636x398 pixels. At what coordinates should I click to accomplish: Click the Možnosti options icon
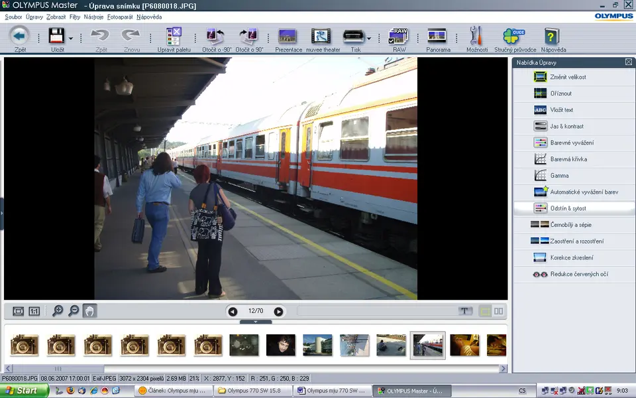coord(476,37)
